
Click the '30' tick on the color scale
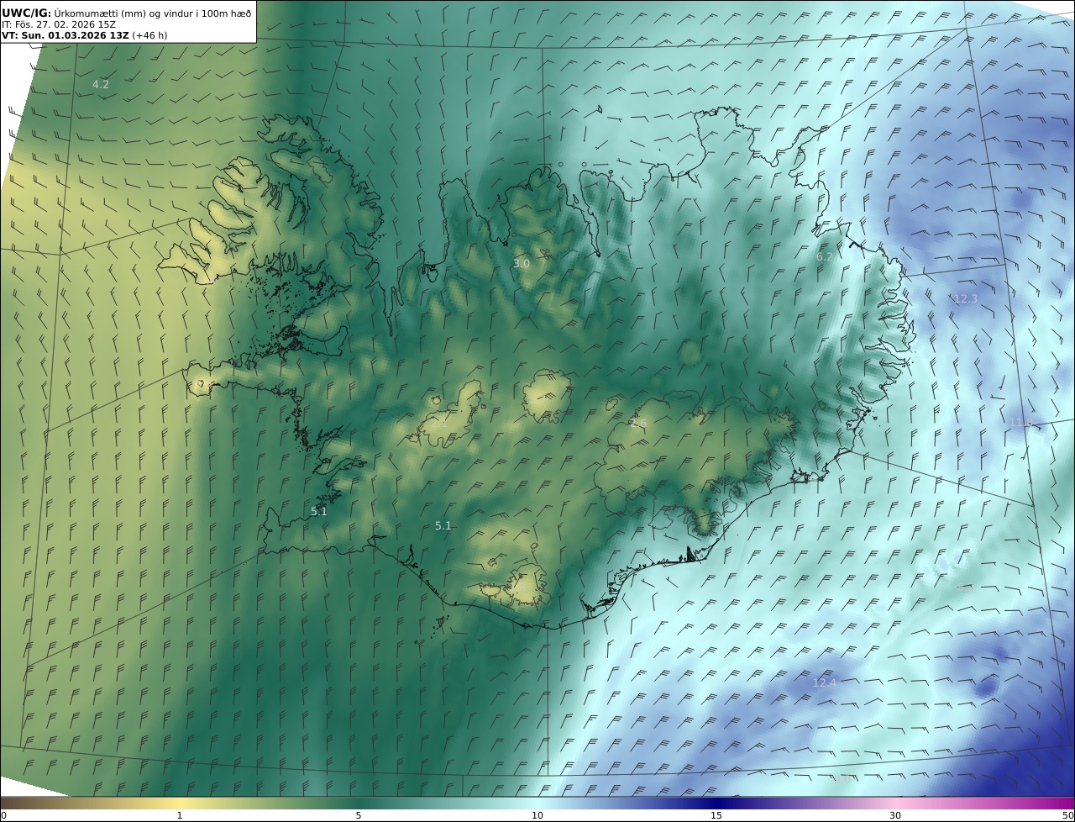click(x=895, y=815)
